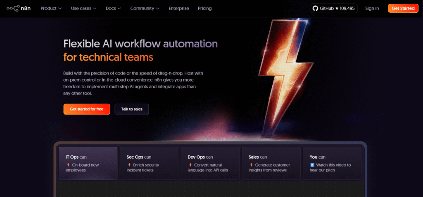
Task: Go to the Pricing page
Action: coord(205,8)
